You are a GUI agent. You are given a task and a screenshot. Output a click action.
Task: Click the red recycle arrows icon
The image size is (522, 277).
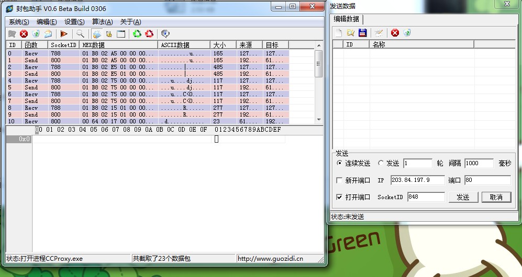pyautogui.click(x=149, y=33)
